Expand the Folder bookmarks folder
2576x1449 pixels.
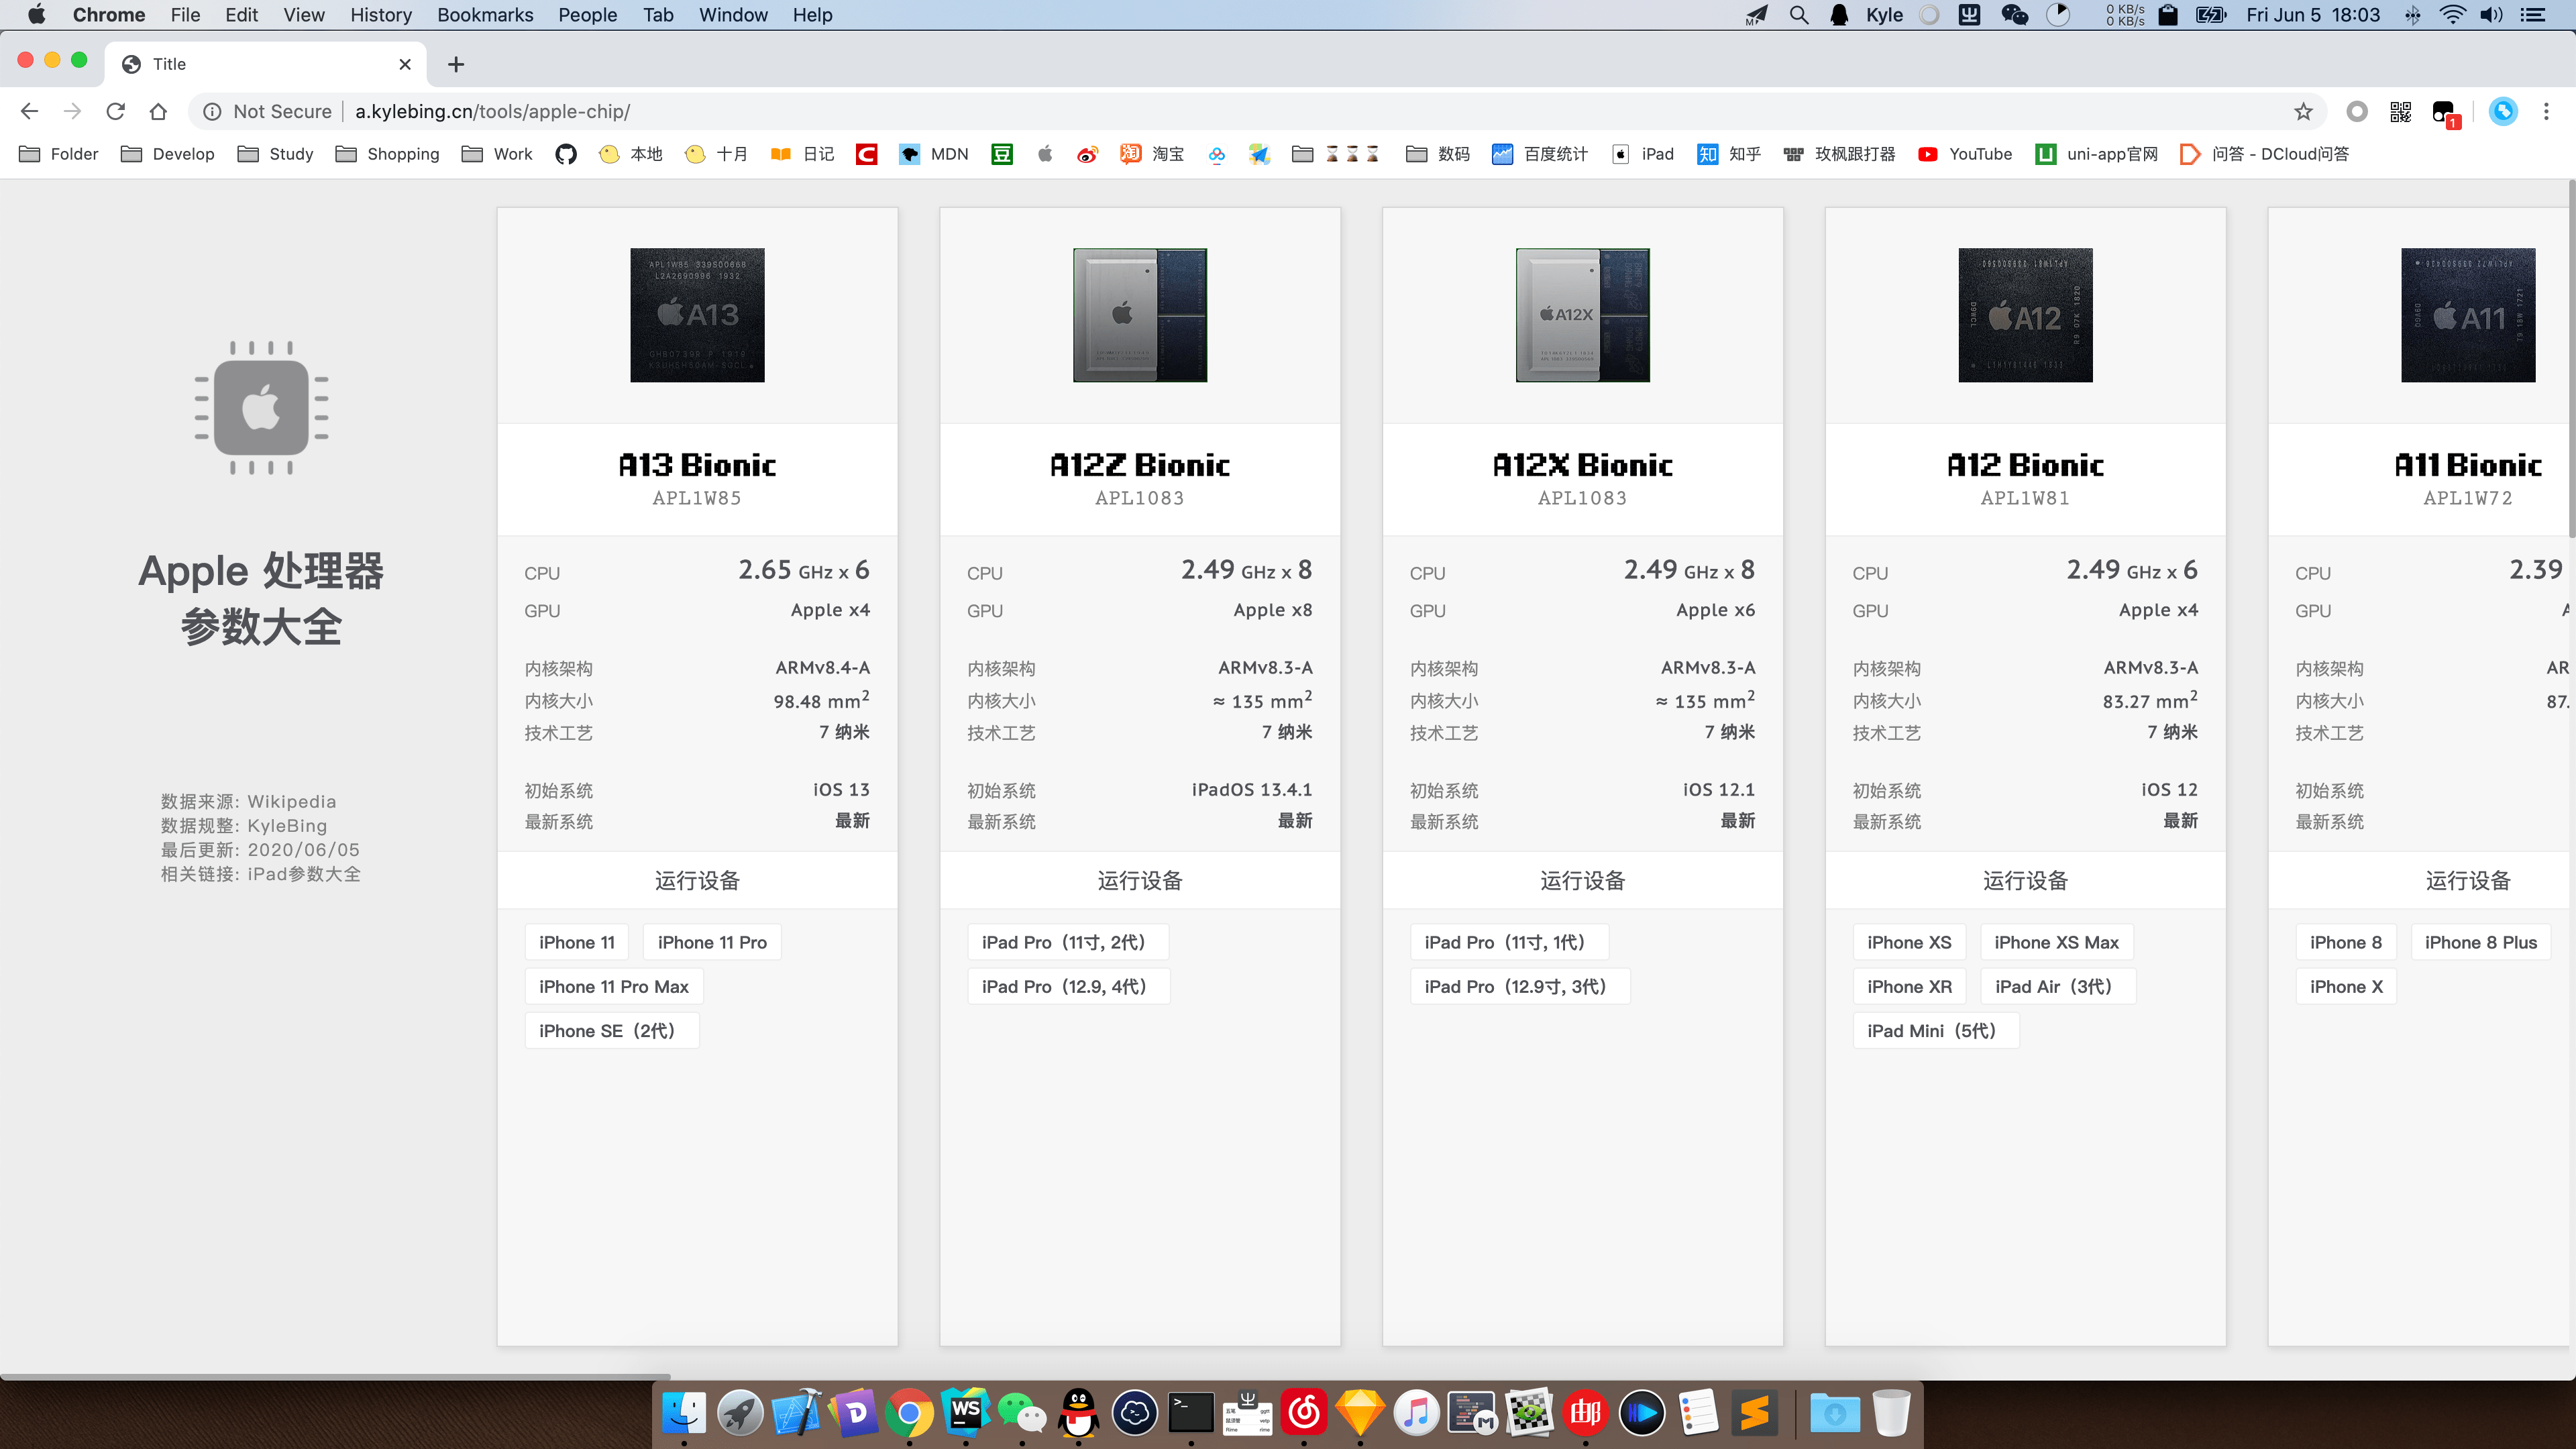(x=59, y=154)
